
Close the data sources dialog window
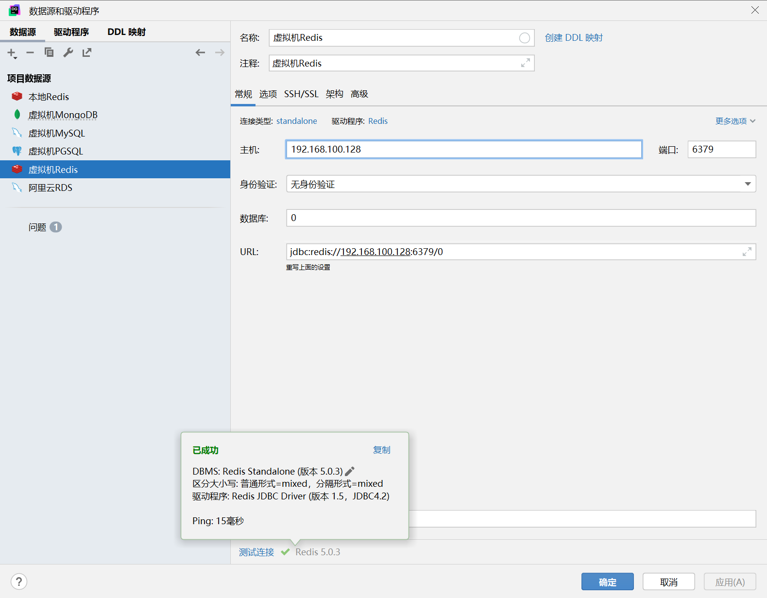point(755,10)
